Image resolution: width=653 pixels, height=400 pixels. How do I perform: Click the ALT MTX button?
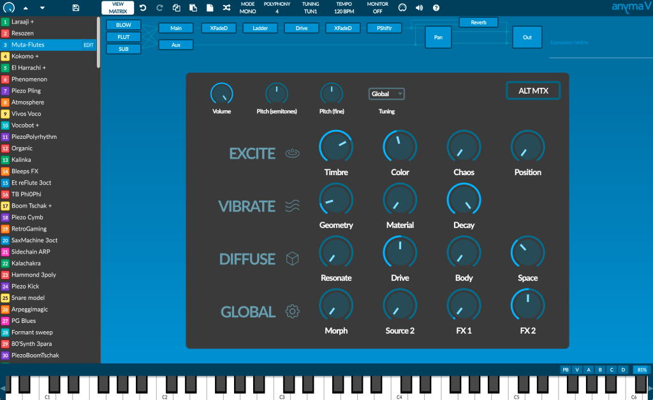533,90
